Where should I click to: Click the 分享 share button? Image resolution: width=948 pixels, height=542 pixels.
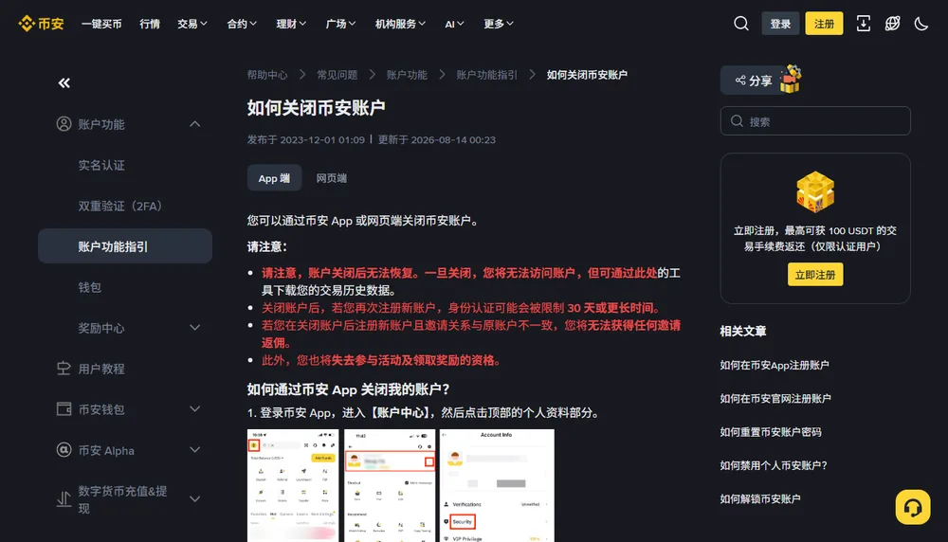[754, 81]
